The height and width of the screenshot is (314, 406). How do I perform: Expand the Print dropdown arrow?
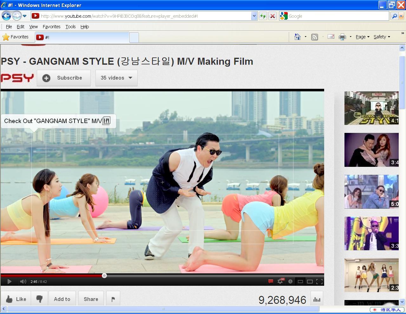350,37
